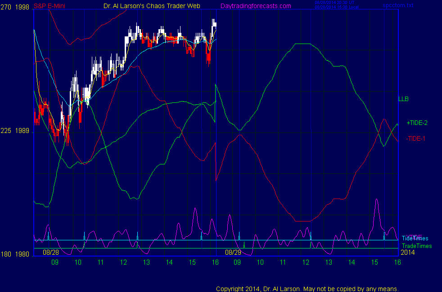This screenshot has width=442, height=292.
Task: Click the 08/29 session's '14' hour label
Action: click(352, 262)
